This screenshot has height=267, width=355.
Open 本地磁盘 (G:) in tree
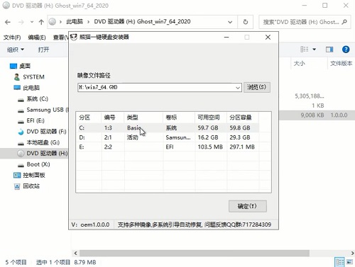(x=43, y=142)
